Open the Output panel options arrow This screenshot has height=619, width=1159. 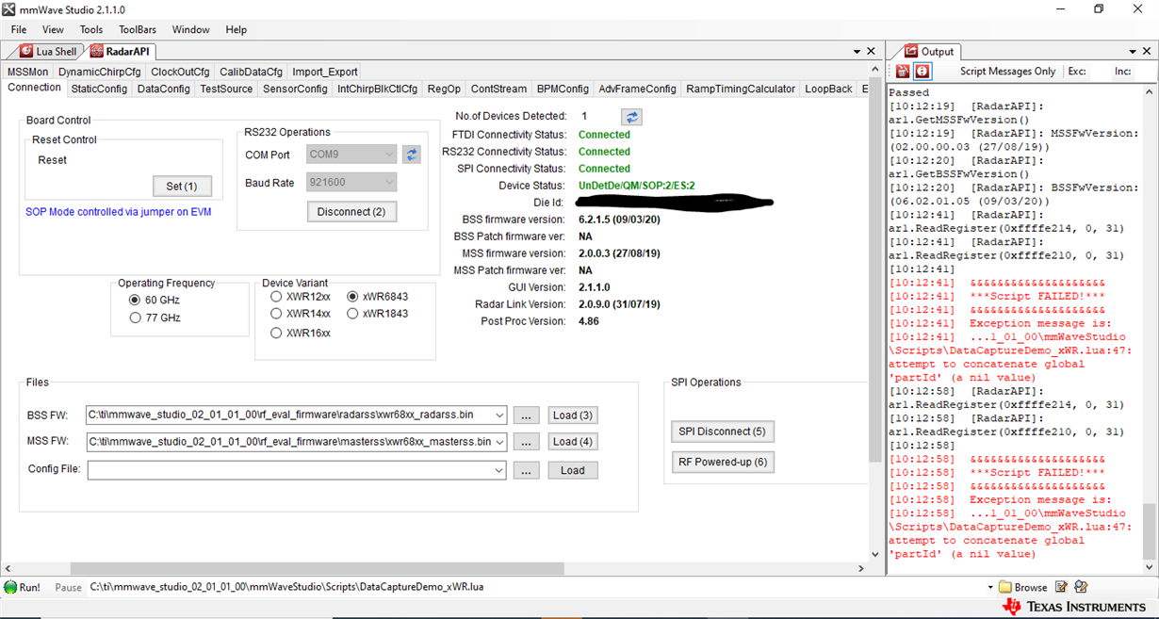coord(1133,52)
